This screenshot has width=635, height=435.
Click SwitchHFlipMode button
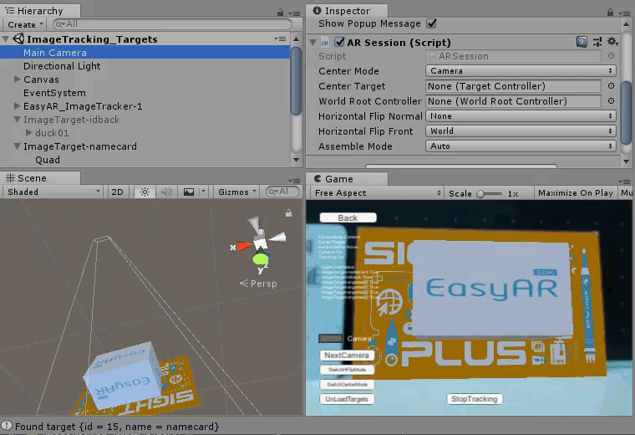tap(347, 370)
